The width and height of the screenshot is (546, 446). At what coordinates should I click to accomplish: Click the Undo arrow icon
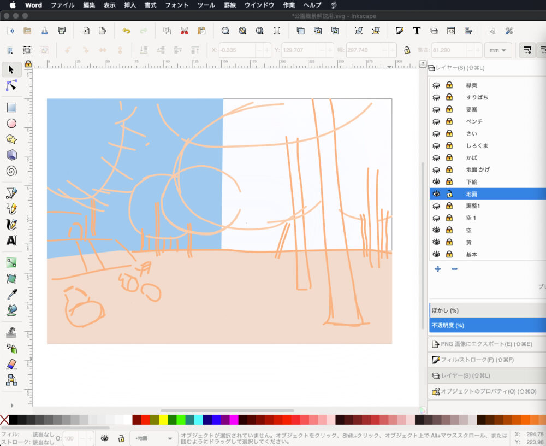126,31
